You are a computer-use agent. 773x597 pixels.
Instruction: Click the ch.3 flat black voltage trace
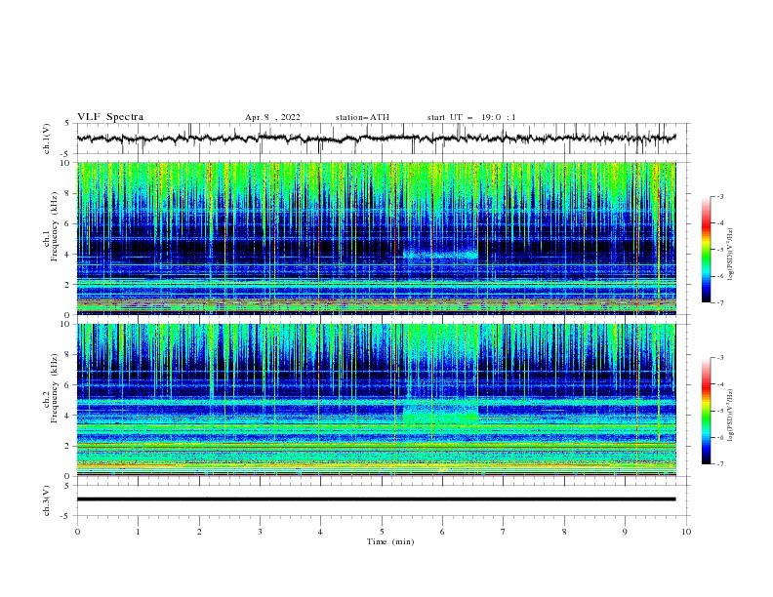pyautogui.click(x=376, y=499)
